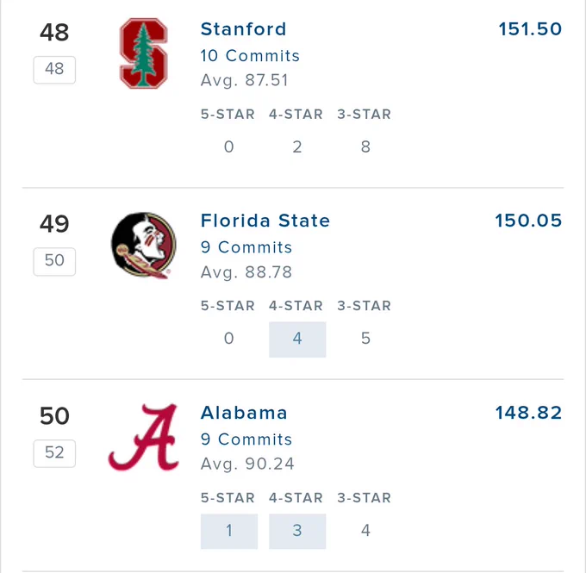
Task: Click Stanford's previous rank box 48
Action: [x=54, y=70]
